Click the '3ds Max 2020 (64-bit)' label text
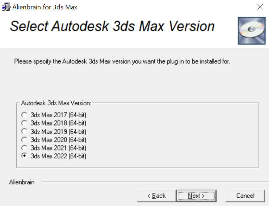Screen dimensions: 269x206 tap(58, 140)
